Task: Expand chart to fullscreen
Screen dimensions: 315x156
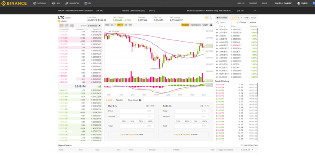Action: 211,25
